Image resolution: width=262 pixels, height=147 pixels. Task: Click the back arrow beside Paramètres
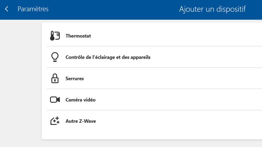click(6, 9)
